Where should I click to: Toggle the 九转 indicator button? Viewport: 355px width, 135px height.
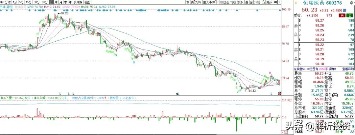198,2
